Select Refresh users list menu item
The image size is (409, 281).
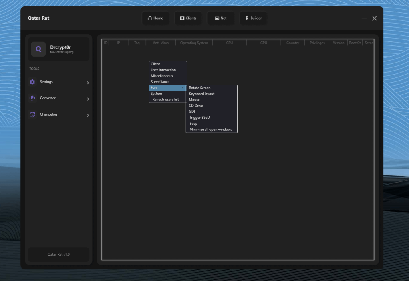165,100
